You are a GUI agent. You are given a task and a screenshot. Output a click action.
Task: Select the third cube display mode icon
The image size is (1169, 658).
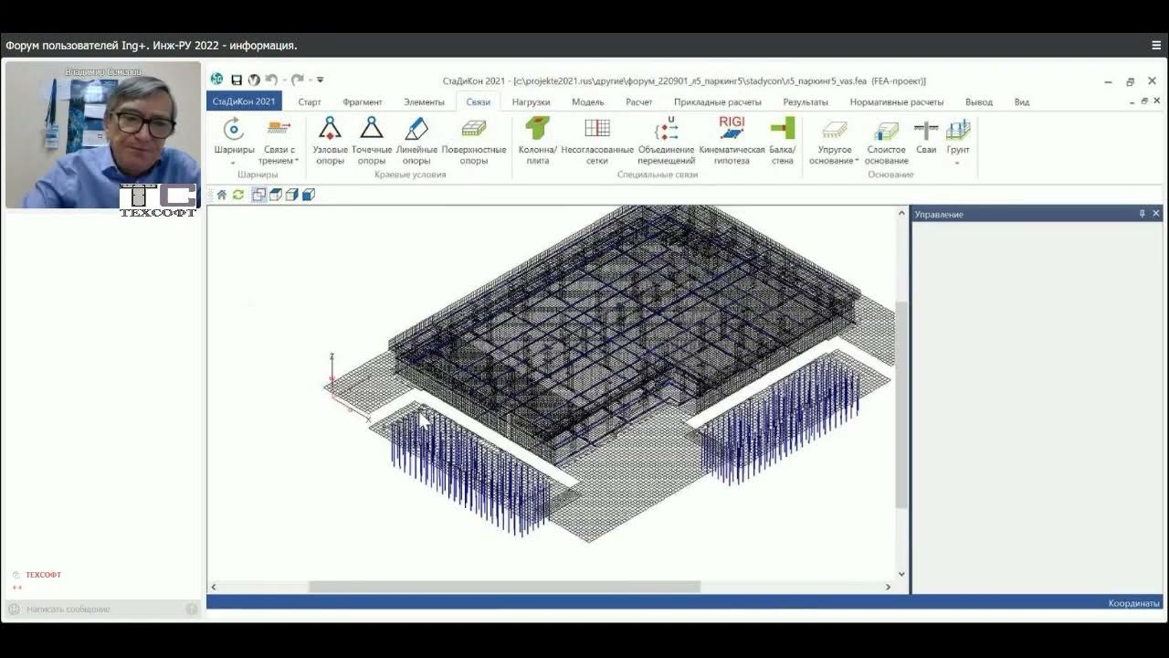point(292,195)
